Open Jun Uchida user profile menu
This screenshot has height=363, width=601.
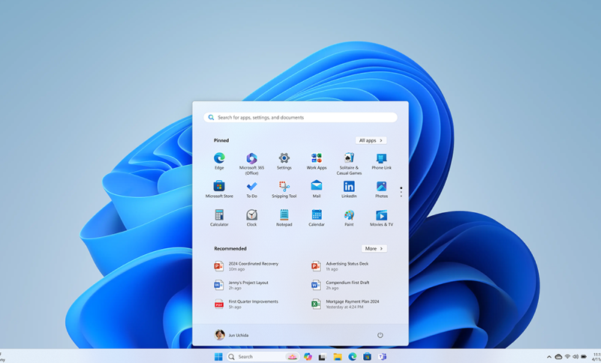(232, 335)
